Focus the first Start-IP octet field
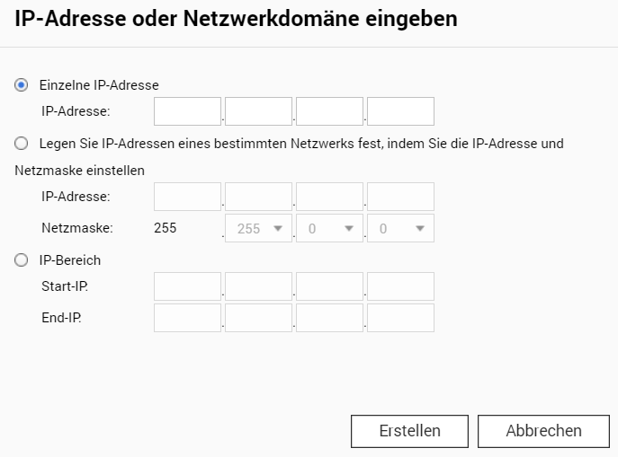 [x=187, y=286]
